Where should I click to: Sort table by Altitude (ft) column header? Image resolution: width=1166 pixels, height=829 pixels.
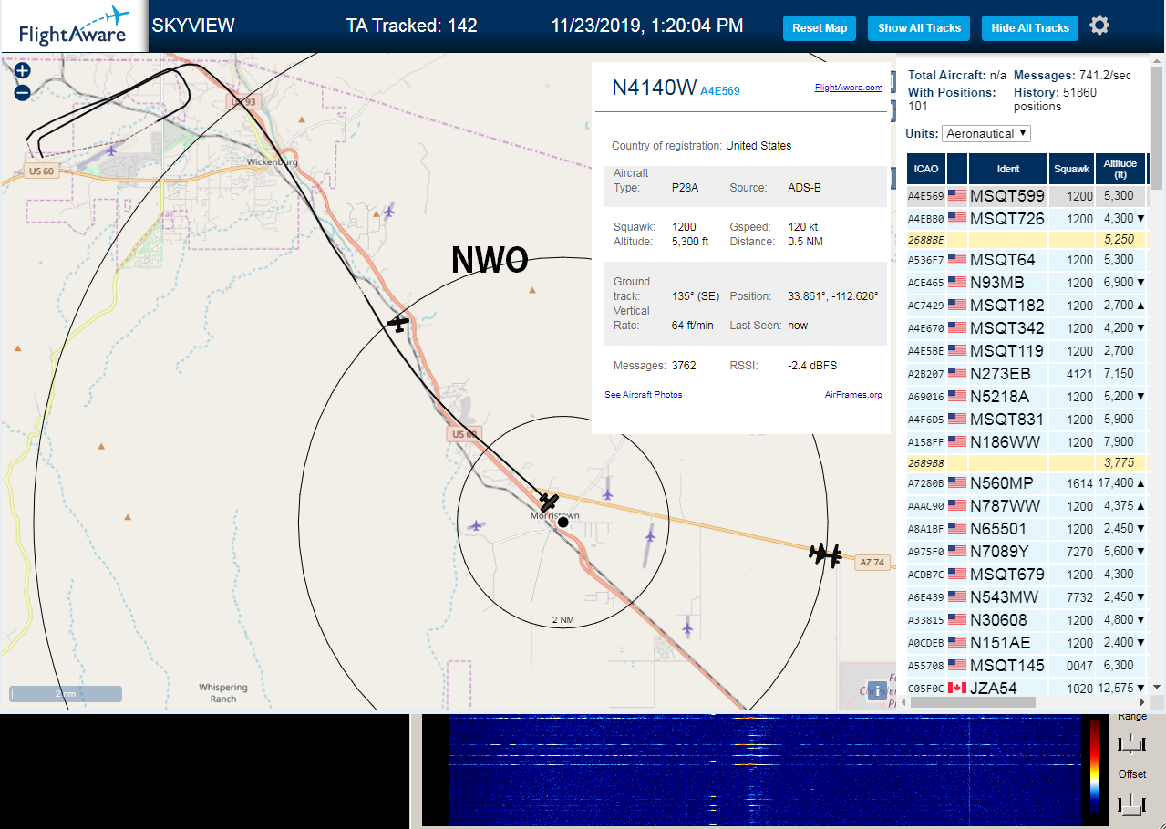(1120, 168)
